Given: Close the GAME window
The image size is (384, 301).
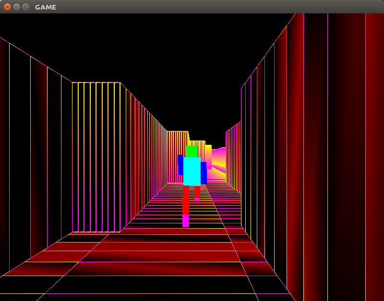Looking at the screenshot, I should pos(7,7).
